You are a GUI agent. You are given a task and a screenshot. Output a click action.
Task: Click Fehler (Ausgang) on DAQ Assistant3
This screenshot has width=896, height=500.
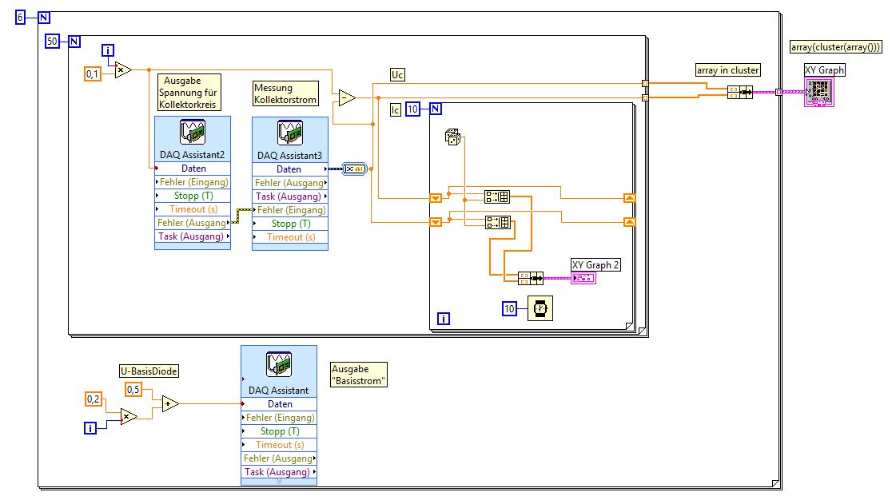pos(289,183)
